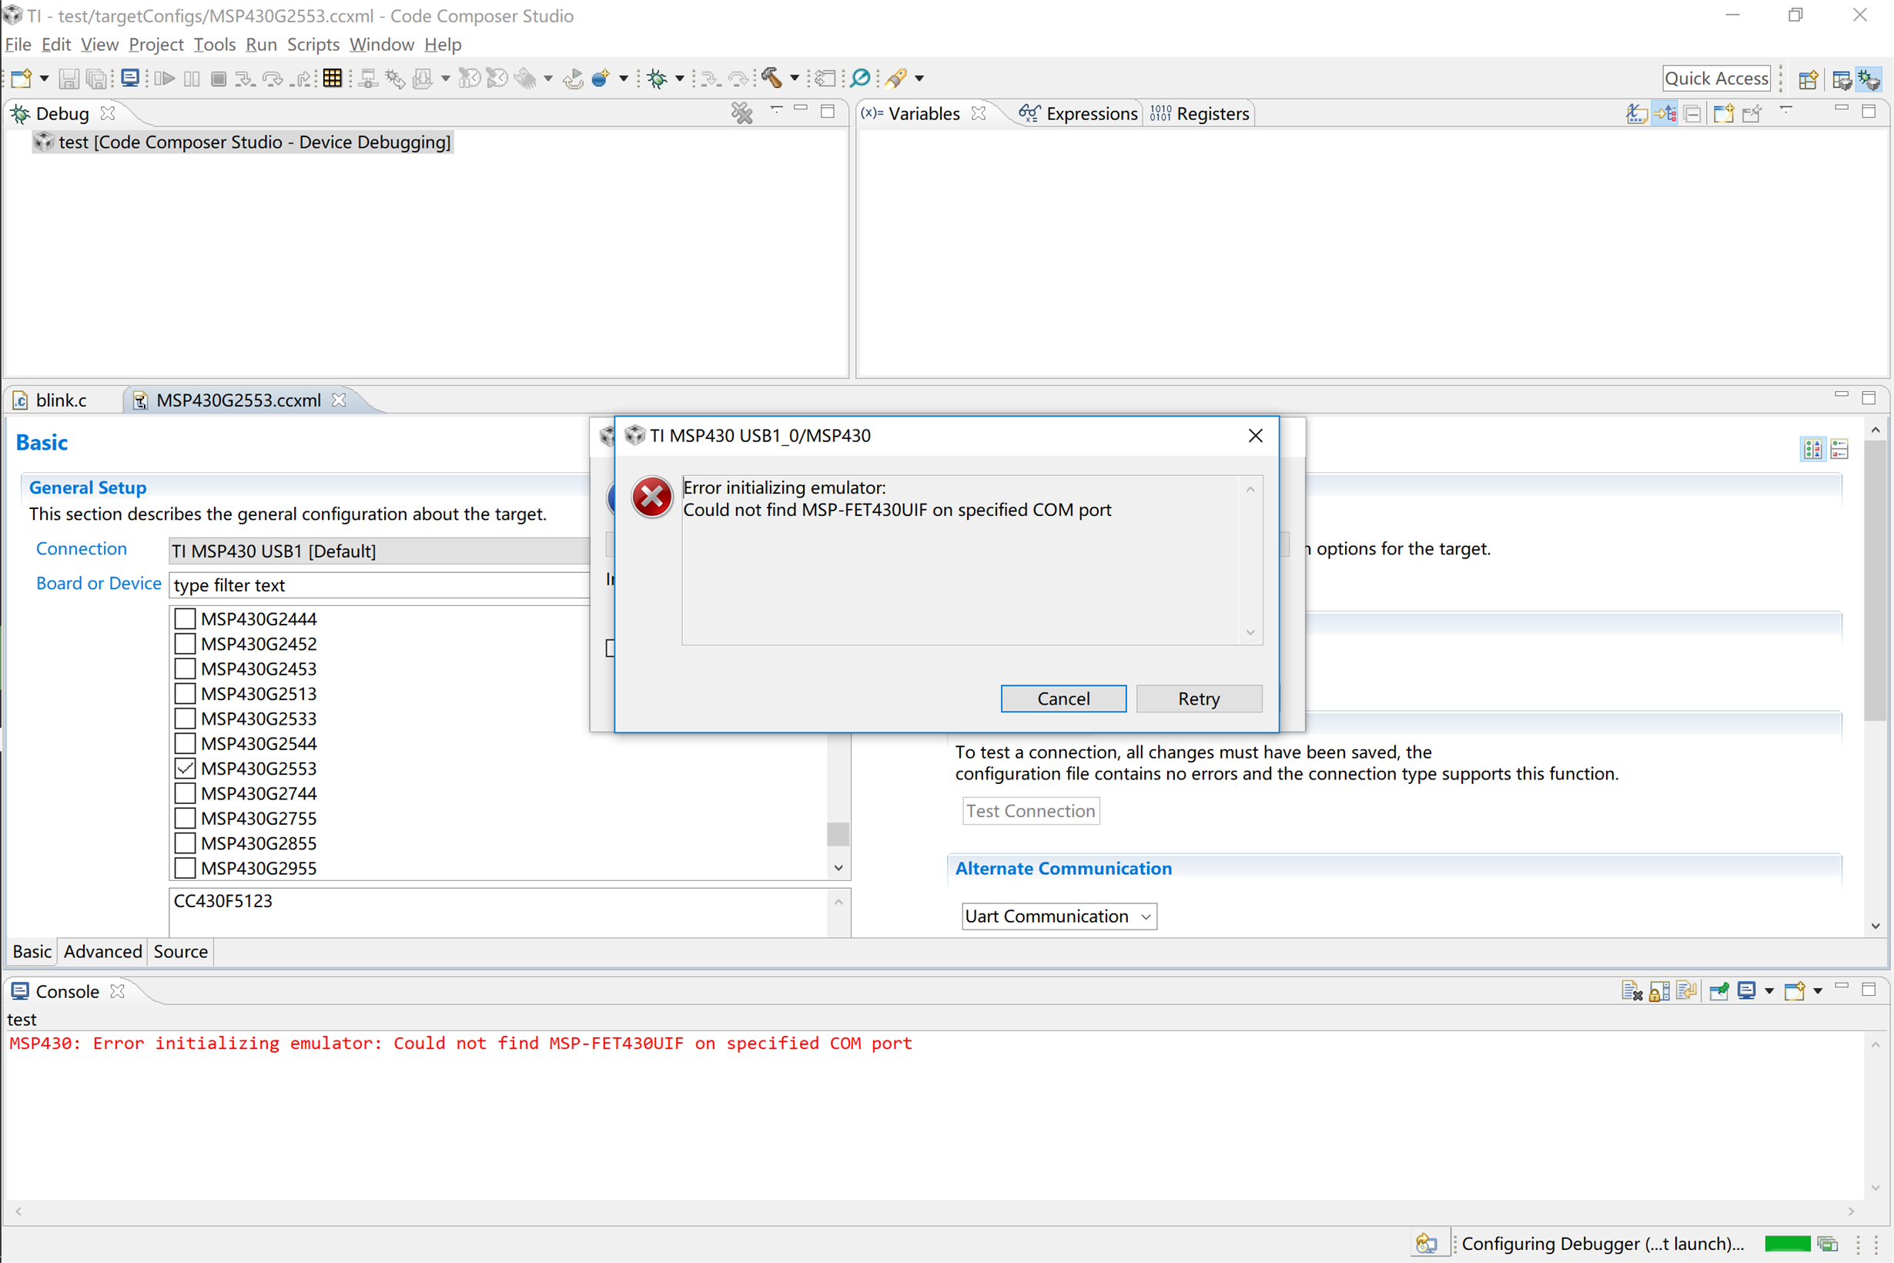
Task: Open the Scripts menu
Action: click(313, 45)
